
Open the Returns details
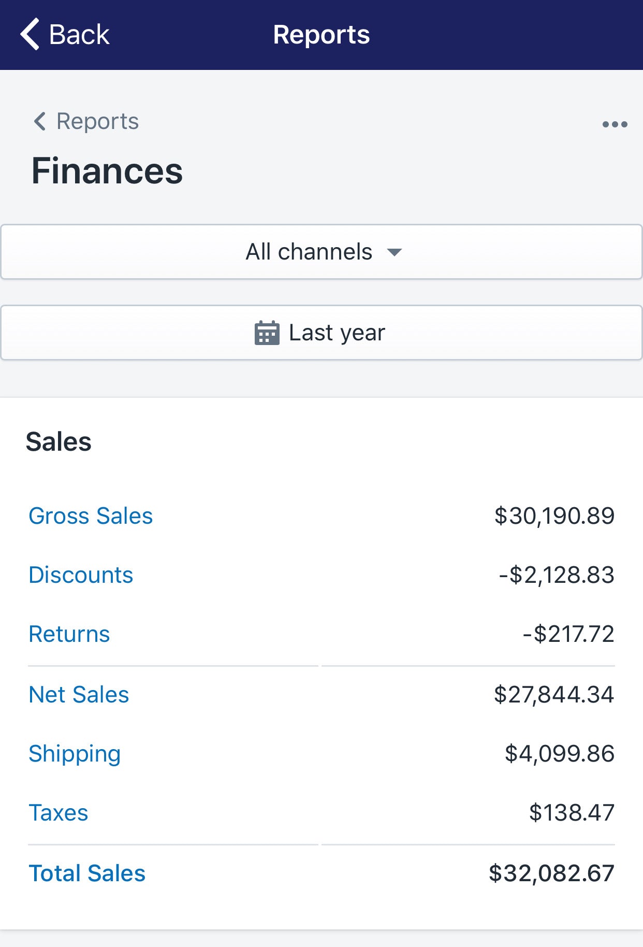click(69, 634)
